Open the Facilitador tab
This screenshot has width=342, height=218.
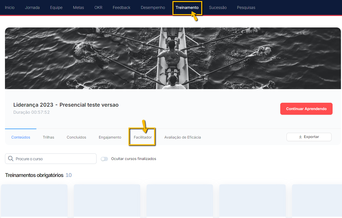coord(143,137)
